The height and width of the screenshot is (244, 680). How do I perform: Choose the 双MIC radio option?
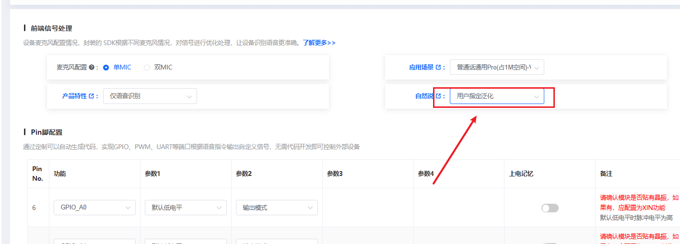click(x=147, y=68)
